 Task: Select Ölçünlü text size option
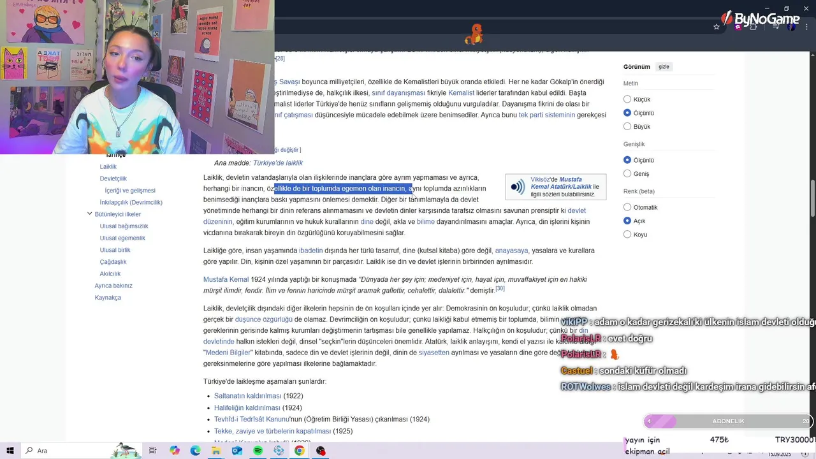(x=627, y=113)
